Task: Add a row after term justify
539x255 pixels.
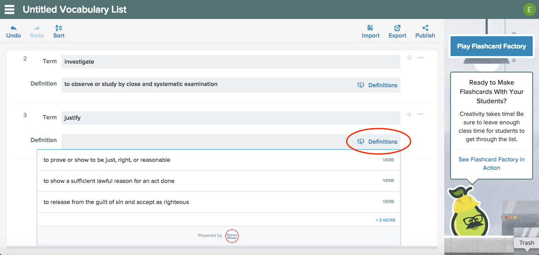Action: coord(409,114)
